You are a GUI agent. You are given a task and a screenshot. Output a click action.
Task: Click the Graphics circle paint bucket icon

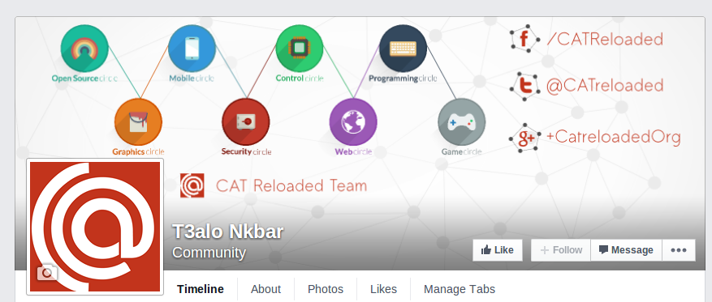coord(138,122)
